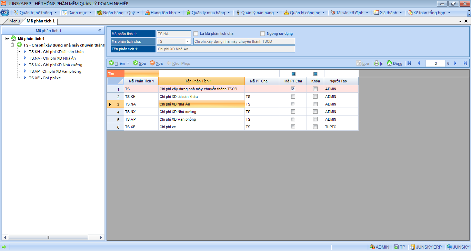The image size is (471, 251).
Task: Collapse the TS tree node in the sidebar
Action: pyautogui.click(x=13, y=45)
